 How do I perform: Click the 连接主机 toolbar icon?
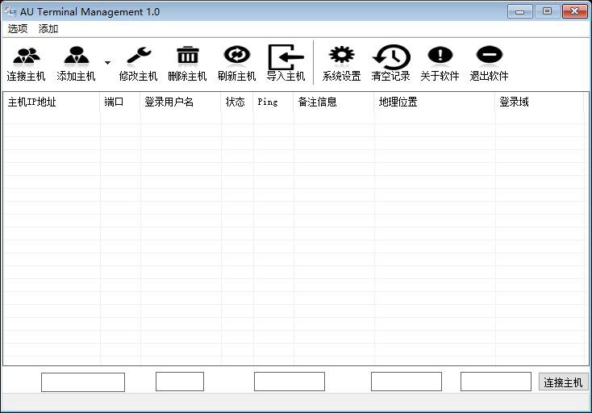(x=27, y=56)
